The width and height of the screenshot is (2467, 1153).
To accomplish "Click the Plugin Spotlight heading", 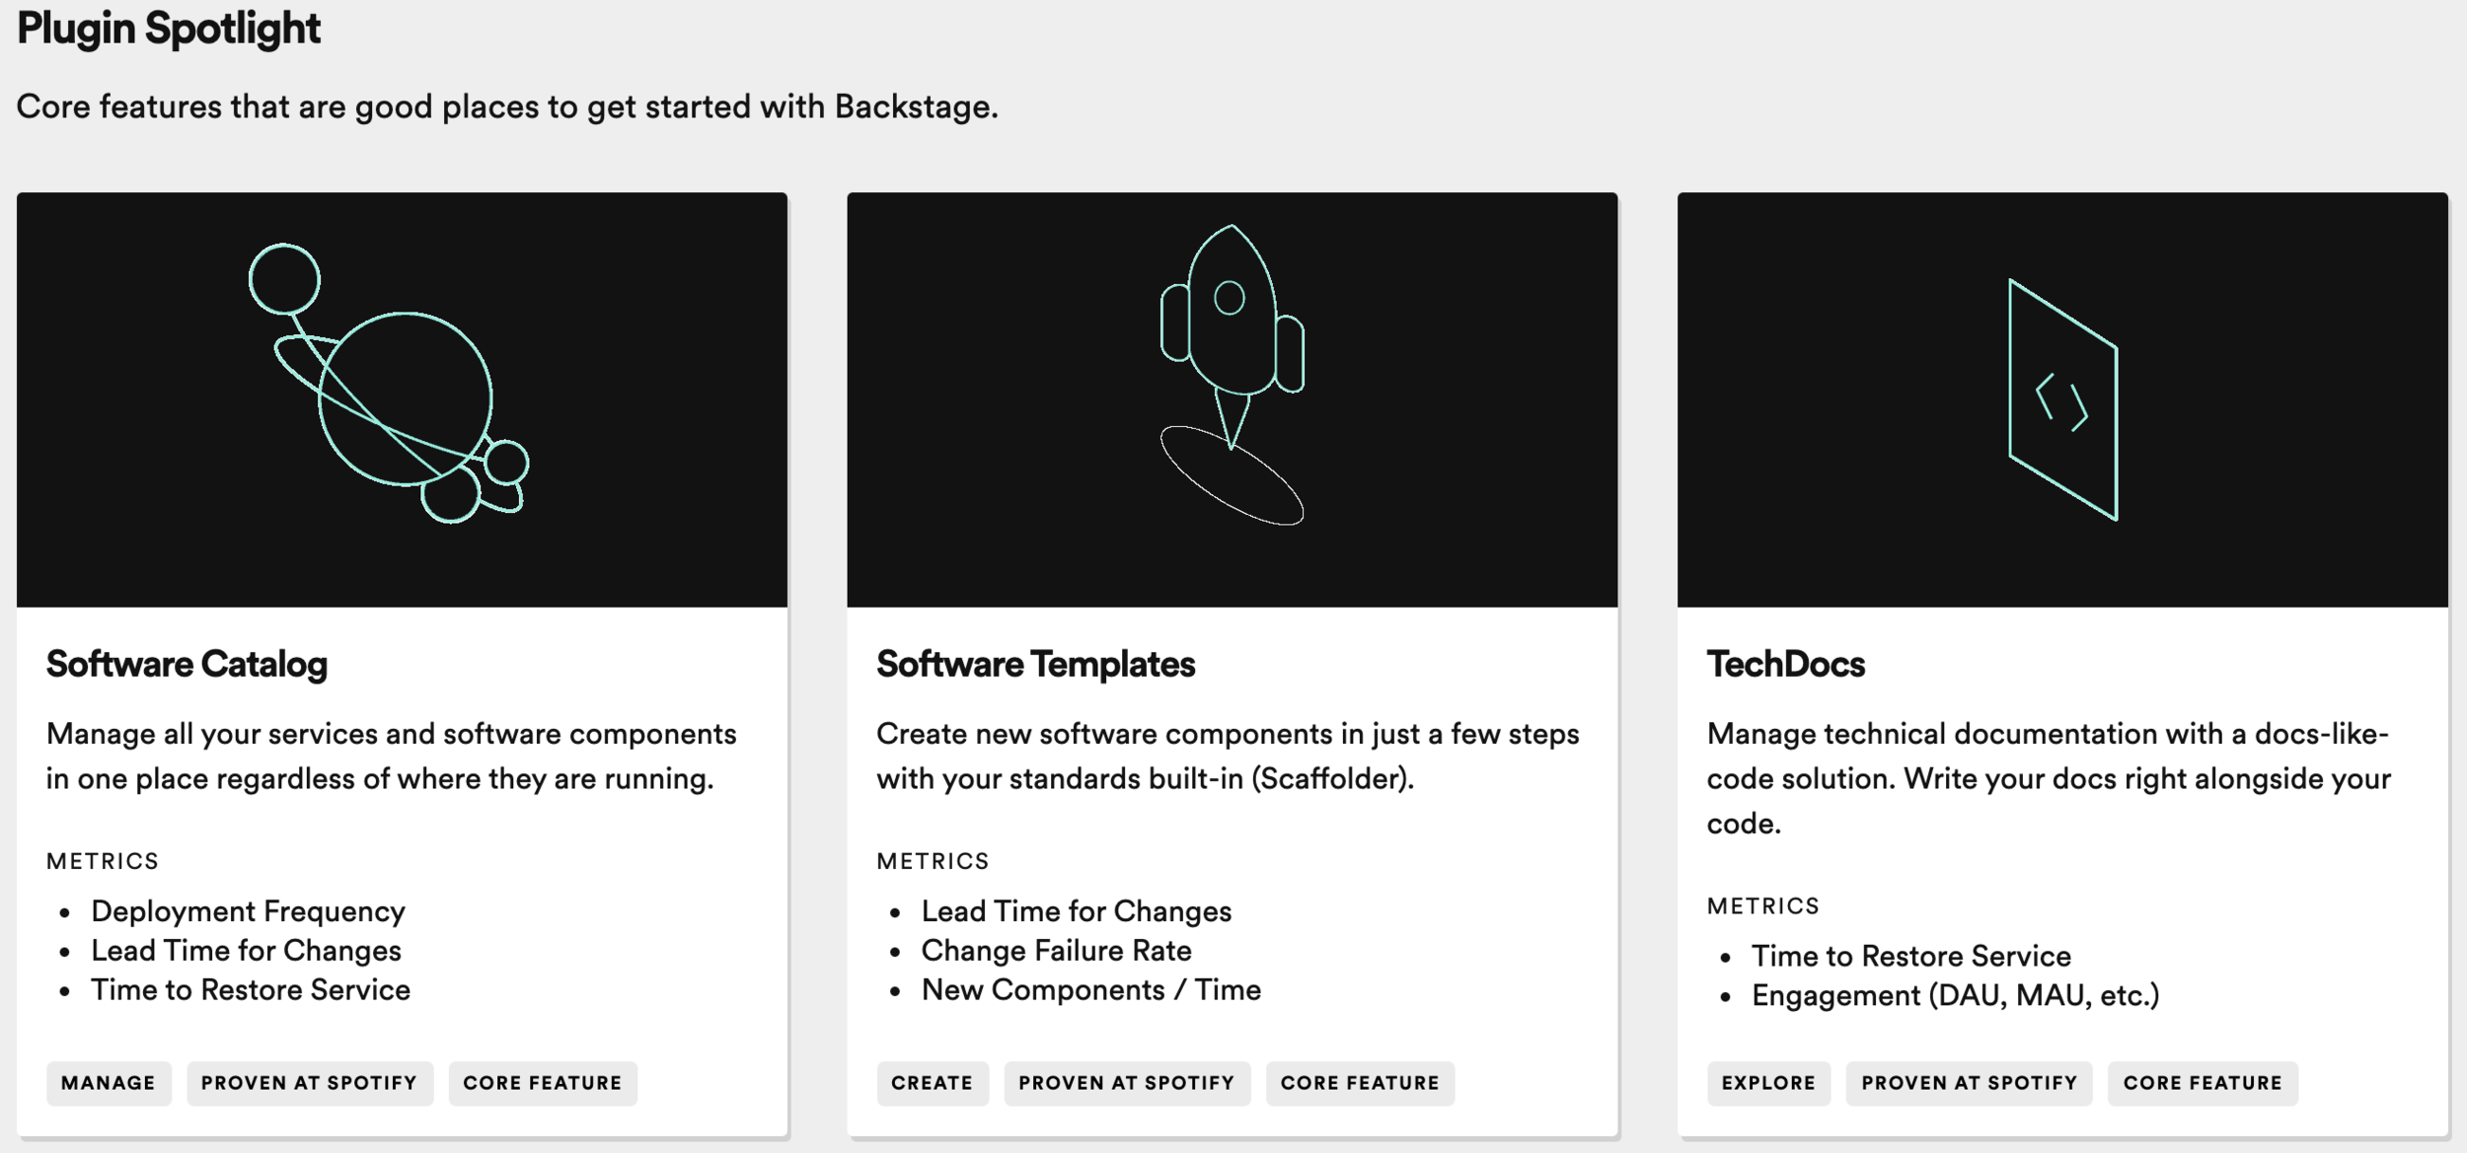I will [x=169, y=29].
